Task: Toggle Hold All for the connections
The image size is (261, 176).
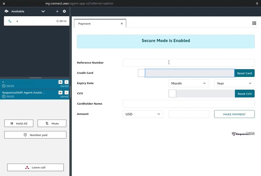Action: 19,124
